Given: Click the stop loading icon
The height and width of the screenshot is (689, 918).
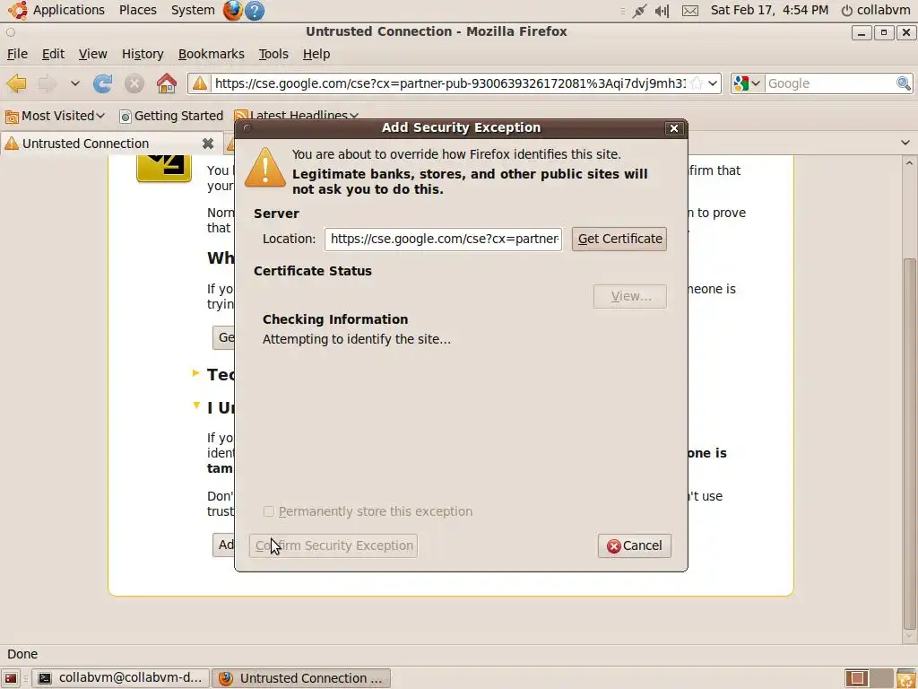Looking at the screenshot, I should click(x=134, y=83).
